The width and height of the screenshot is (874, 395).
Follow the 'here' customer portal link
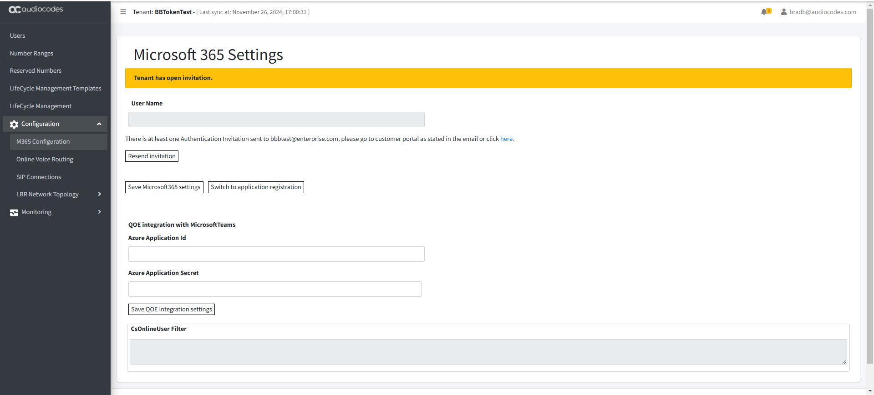pos(506,139)
